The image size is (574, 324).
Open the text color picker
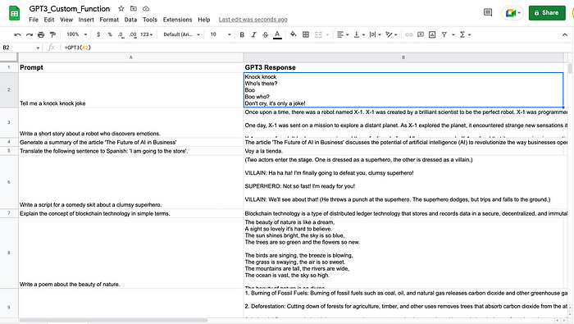[x=277, y=34]
